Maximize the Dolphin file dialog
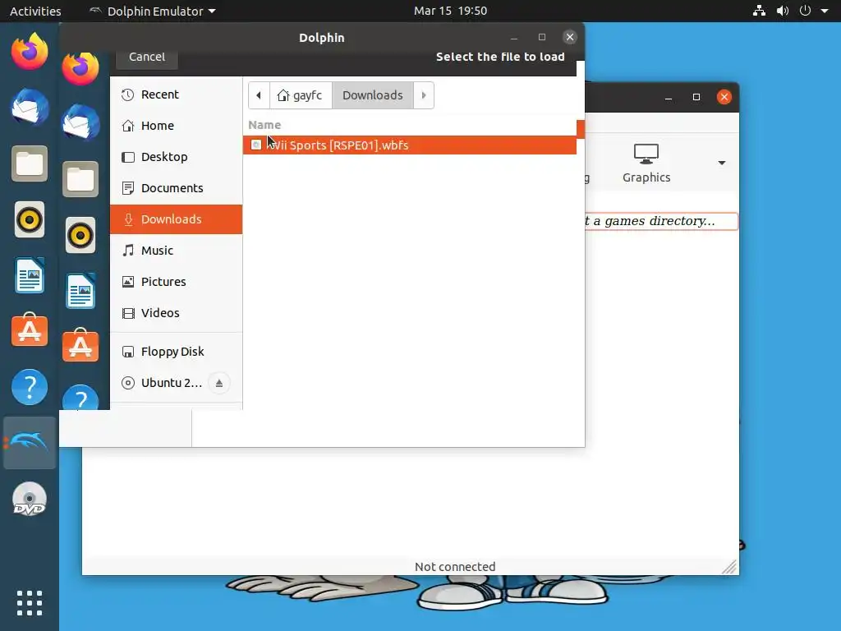The image size is (841, 631). click(x=542, y=37)
